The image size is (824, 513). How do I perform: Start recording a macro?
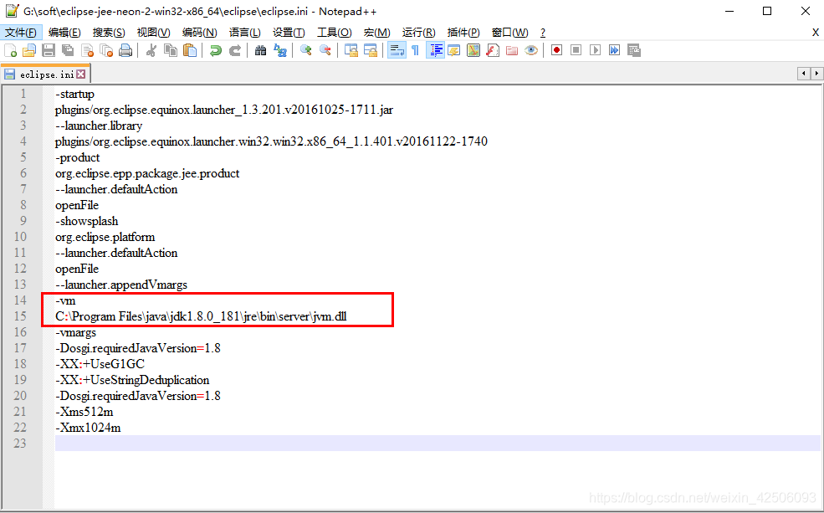tap(555, 50)
